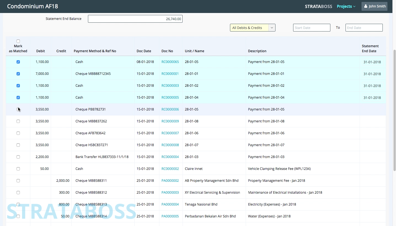Viewport: 396px width, 226px height.
Task: Check matched box for Cheque MBB837262 row
Action: coord(18,121)
